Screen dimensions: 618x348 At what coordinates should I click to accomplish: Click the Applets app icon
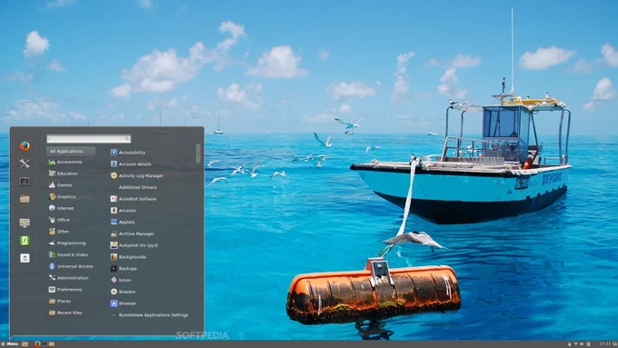(x=114, y=223)
